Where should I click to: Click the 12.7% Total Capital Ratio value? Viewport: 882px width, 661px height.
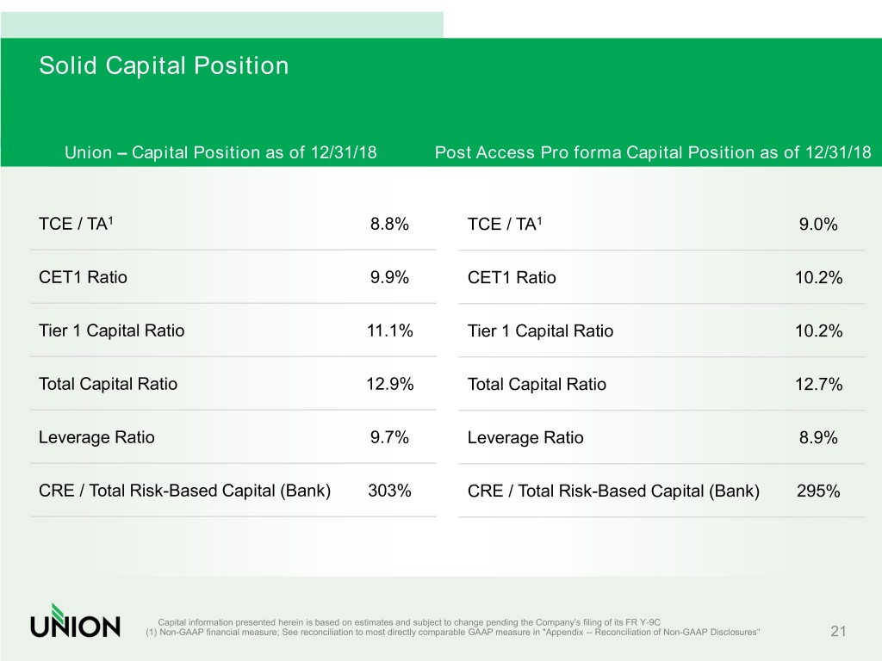tap(818, 385)
